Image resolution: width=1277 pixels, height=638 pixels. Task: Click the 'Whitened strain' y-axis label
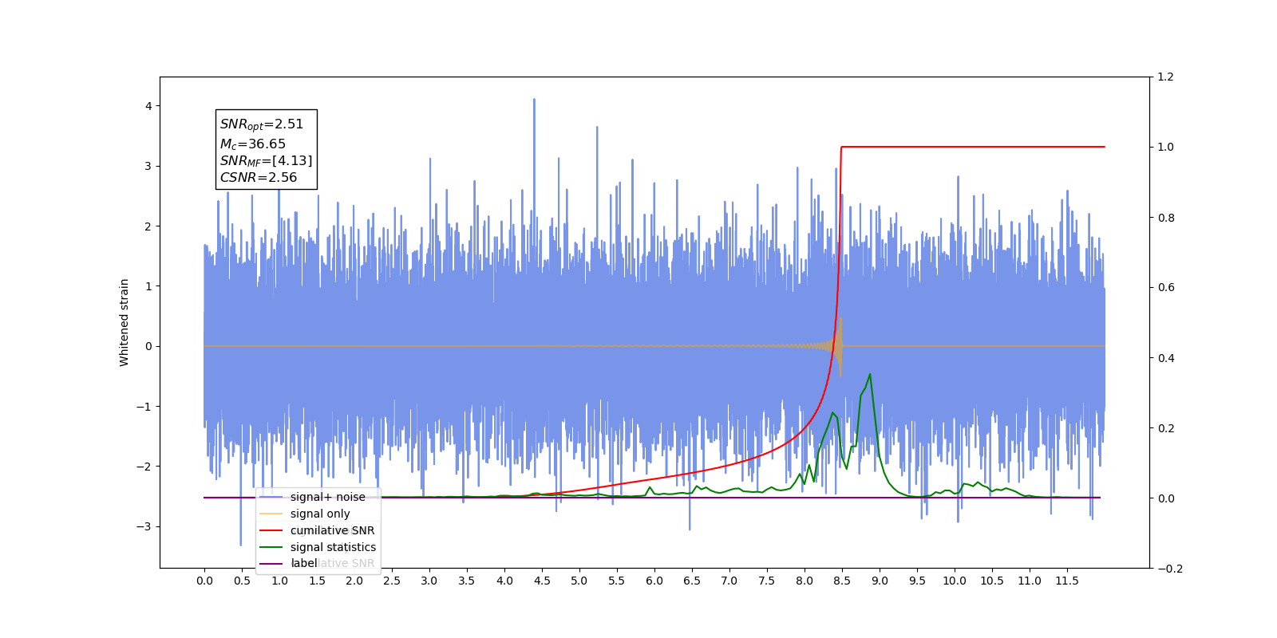(x=125, y=322)
